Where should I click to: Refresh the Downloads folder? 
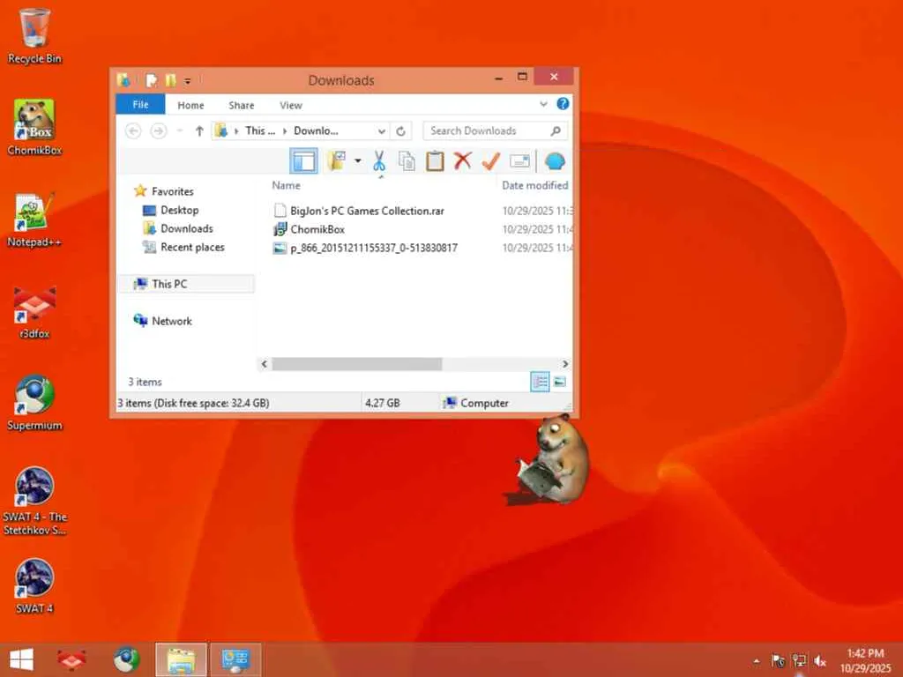pos(401,131)
